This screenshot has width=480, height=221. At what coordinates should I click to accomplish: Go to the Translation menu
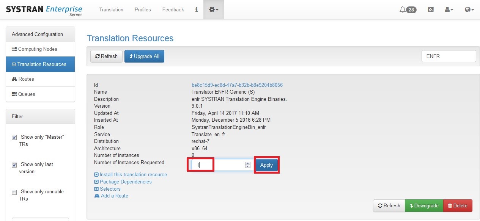click(x=111, y=9)
